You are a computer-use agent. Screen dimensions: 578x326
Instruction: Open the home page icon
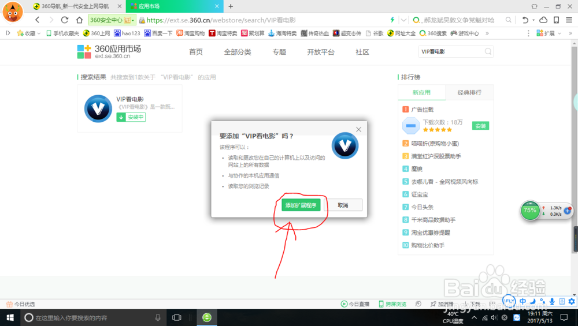click(79, 20)
